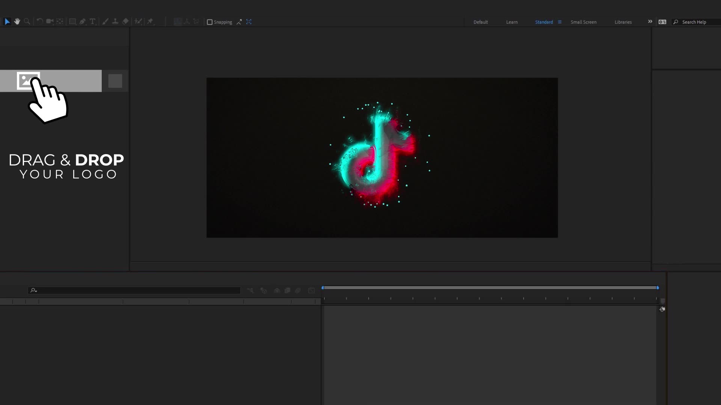Select the Selection arrow tool
Screen dimensions: 721x405
tap(7, 22)
